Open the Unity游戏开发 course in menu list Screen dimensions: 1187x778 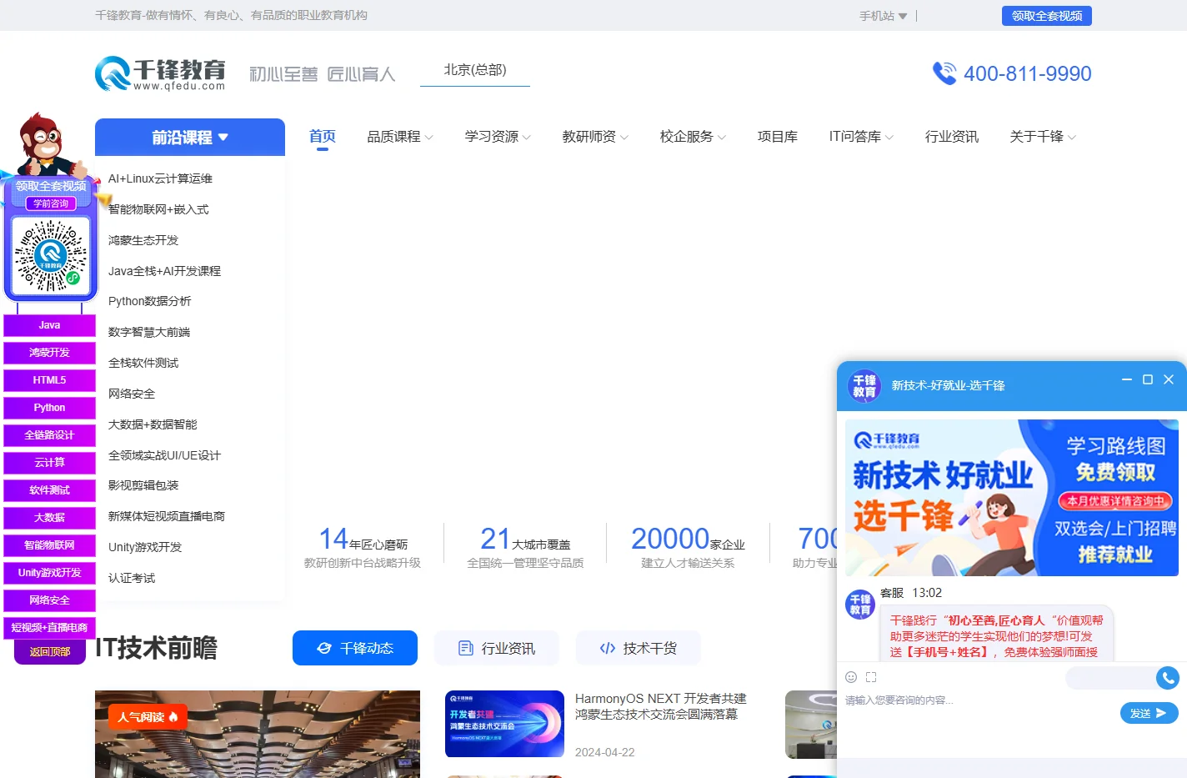[x=145, y=547]
